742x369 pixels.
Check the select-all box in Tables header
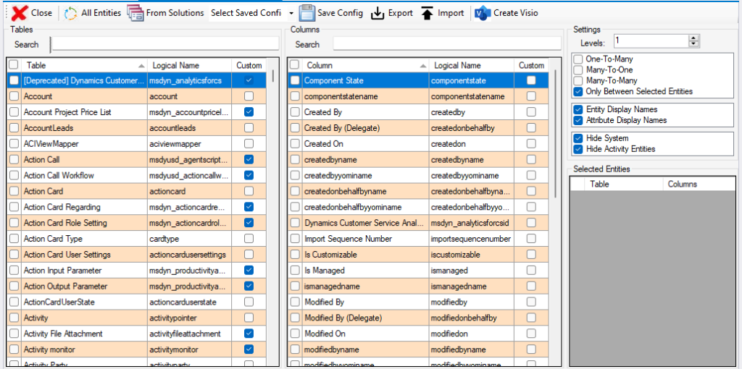tap(14, 64)
